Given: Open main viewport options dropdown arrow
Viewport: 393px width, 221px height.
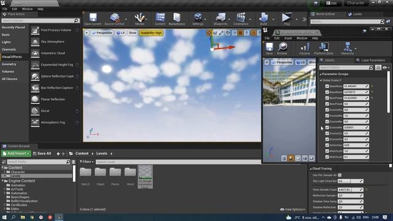Looking at the screenshot, I should click(x=87, y=33).
